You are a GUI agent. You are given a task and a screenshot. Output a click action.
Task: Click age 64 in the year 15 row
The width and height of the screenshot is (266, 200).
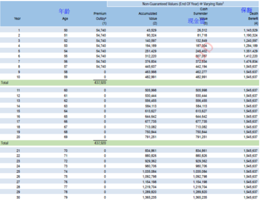point(66,111)
